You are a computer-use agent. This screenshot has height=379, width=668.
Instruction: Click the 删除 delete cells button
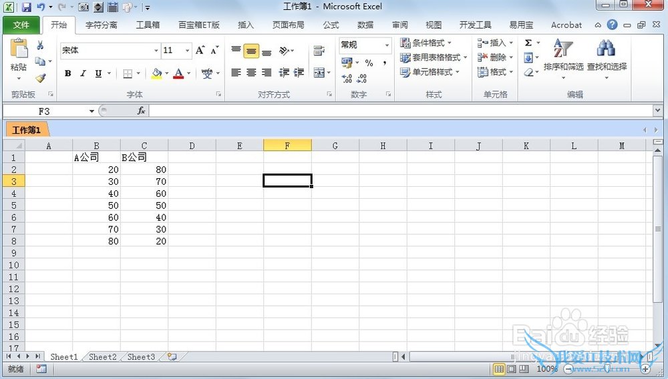click(495, 57)
